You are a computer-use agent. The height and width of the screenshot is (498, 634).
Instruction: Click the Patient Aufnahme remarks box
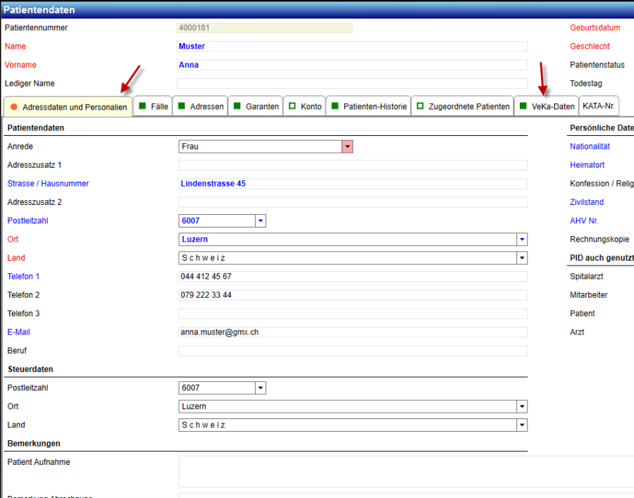405,471
